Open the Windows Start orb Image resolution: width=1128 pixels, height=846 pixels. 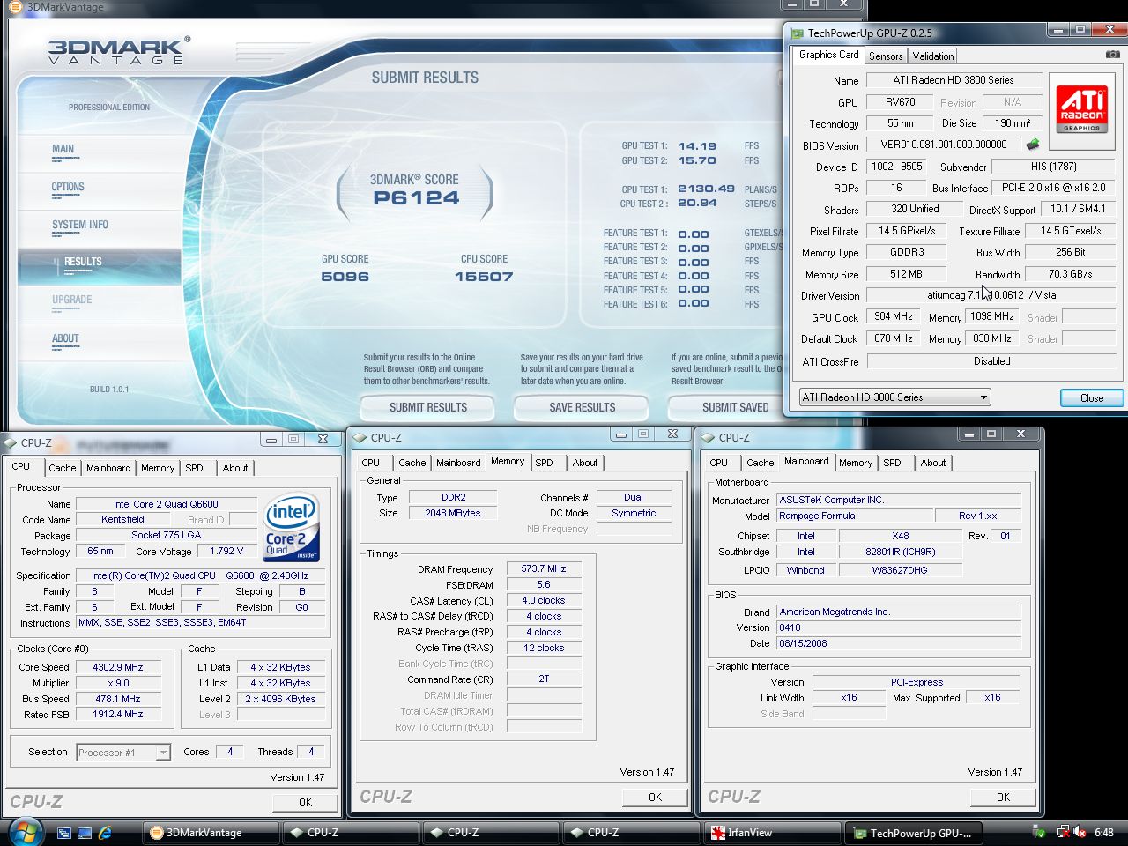25,832
